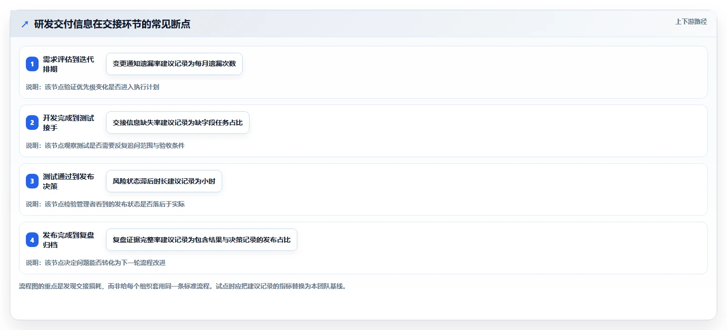Click the number 2 step badge
The height and width of the screenshot is (330, 727).
tap(32, 123)
